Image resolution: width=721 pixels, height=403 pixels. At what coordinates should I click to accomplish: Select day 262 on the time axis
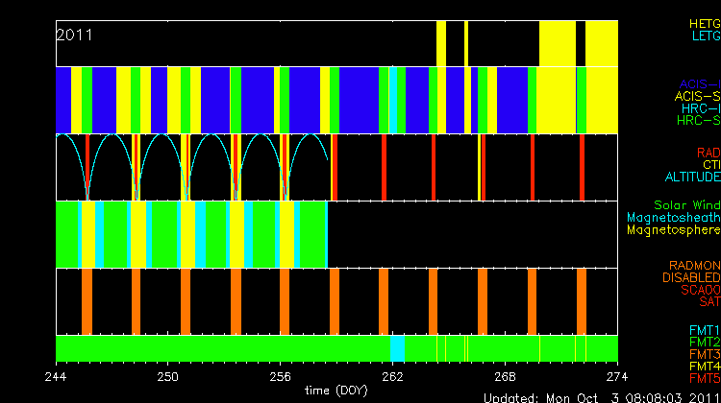(x=392, y=375)
